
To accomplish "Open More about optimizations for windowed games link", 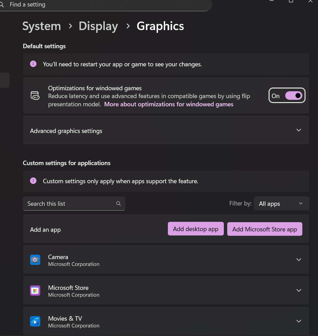I will pos(169,104).
